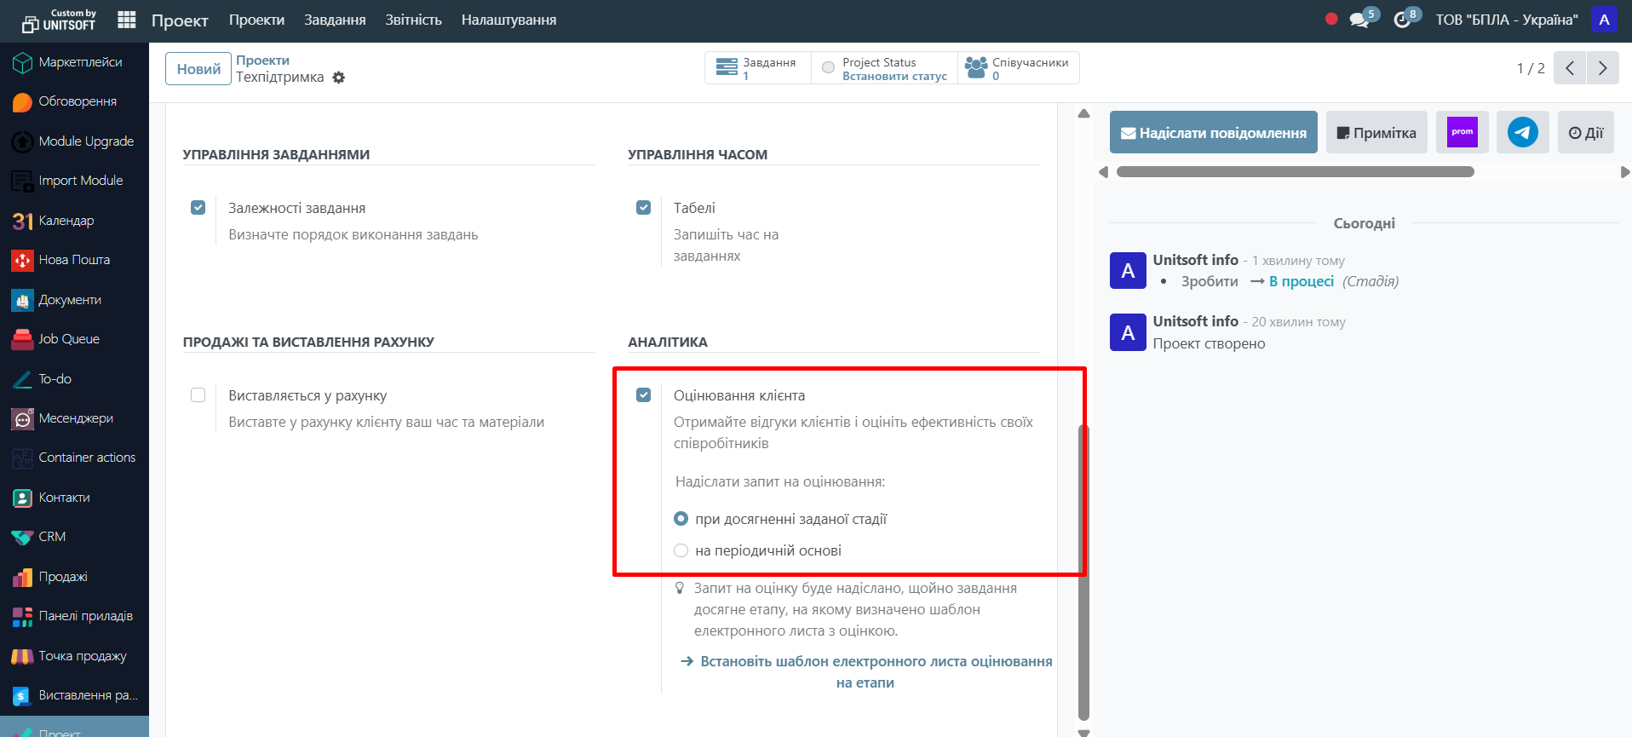This screenshot has width=1632, height=737.
Task: Enable Виставляється у рахунку checkbox
Action: click(198, 395)
